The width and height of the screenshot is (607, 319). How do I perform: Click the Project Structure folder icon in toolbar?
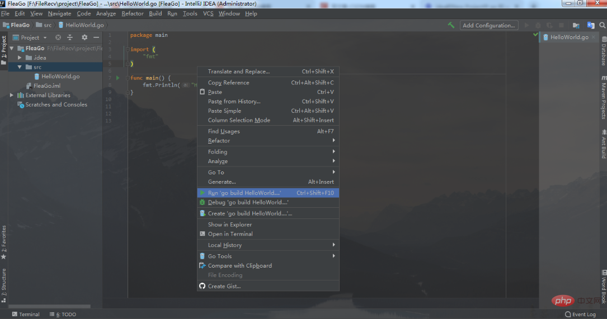click(x=576, y=25)
